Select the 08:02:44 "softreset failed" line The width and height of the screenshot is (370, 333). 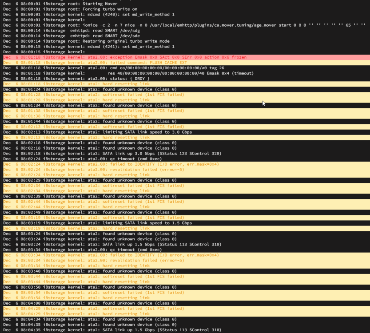point(187,202)
